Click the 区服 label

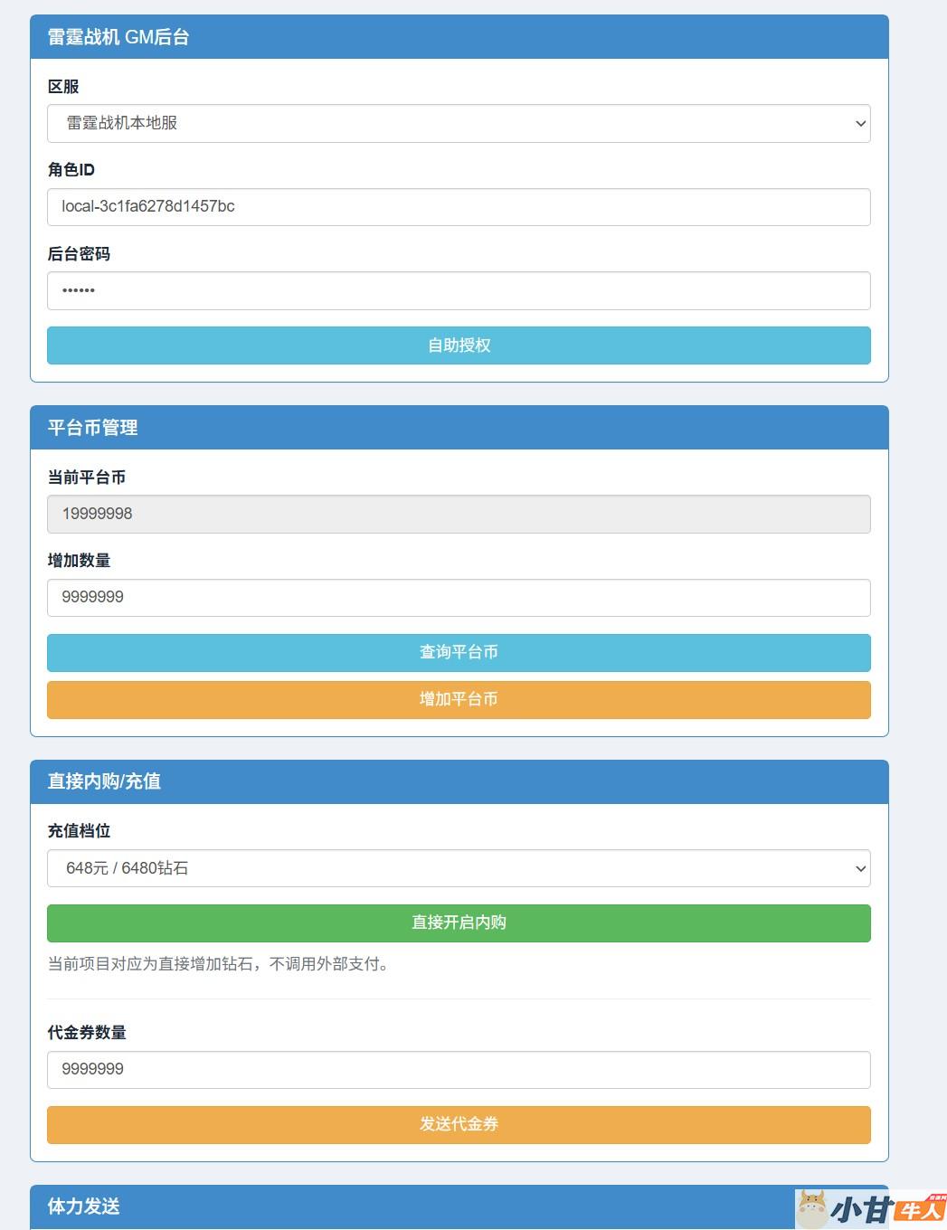click(x=63, y=87)
